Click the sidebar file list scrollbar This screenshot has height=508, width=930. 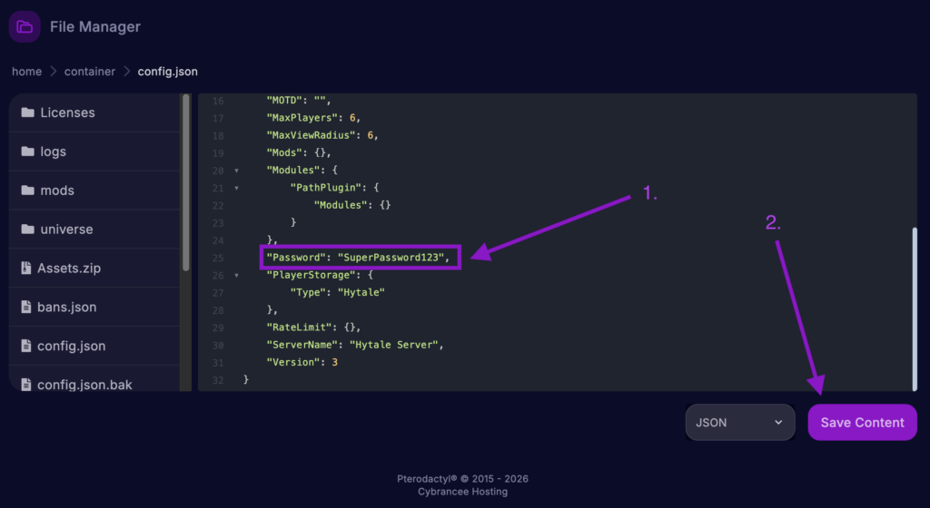click(185, 182)
